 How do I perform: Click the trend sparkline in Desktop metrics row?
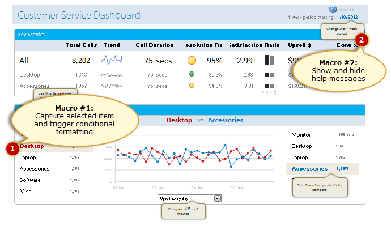(112, 75)
